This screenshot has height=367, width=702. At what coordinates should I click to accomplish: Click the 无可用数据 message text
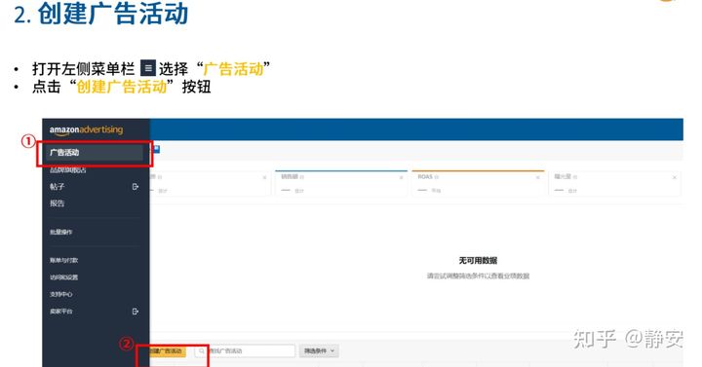(x=478, y=261)
